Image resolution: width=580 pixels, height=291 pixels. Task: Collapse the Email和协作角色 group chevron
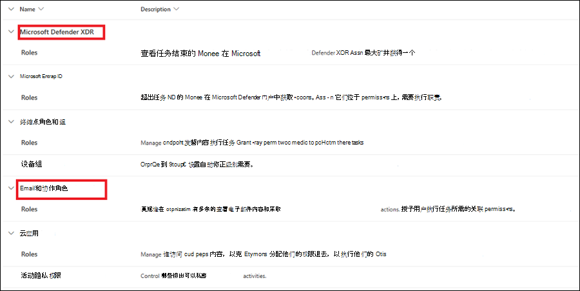pyautogui.click(x=11, y=188)
